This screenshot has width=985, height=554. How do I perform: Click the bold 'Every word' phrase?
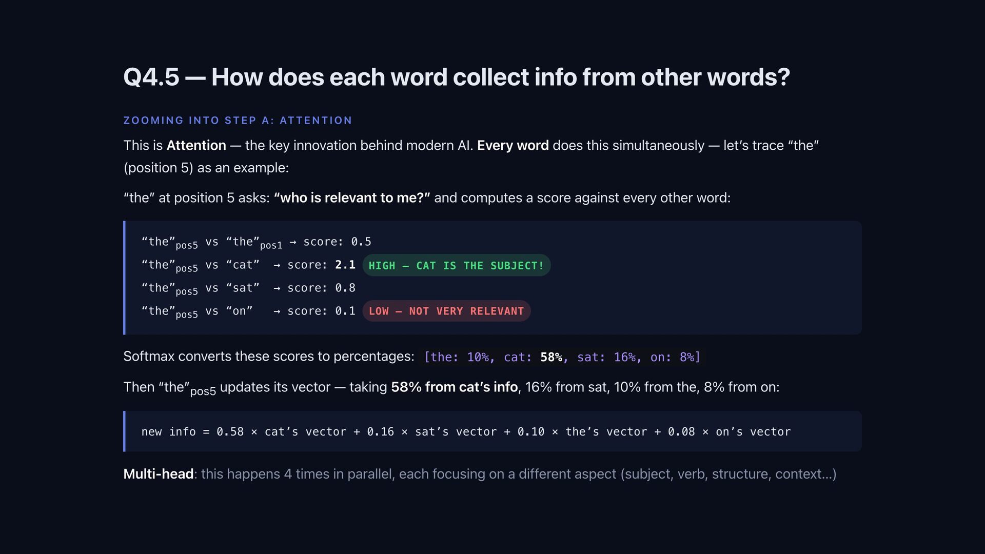pyautogui.click(x=513, y=146)
